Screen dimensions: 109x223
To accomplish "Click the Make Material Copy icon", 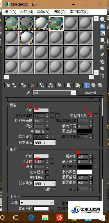I will 42,85.
